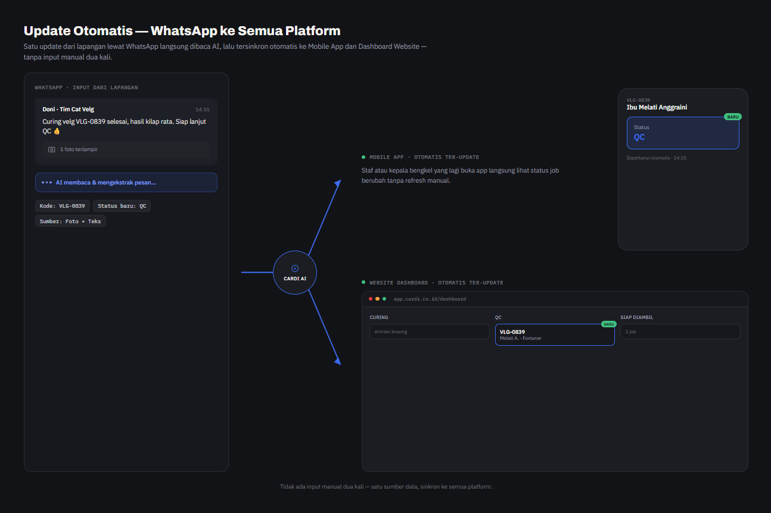Click the "CARDI AI" label in the circle
Viewport: 771px width, 513px height.
click(295, 279)
